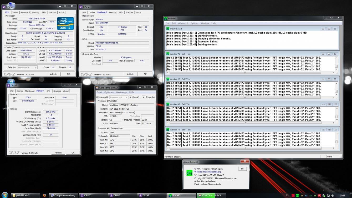Screen dimensions: 352x198
Task: Click Validate in the CPU-Z CPU window
Action: (x=53, y=74)
